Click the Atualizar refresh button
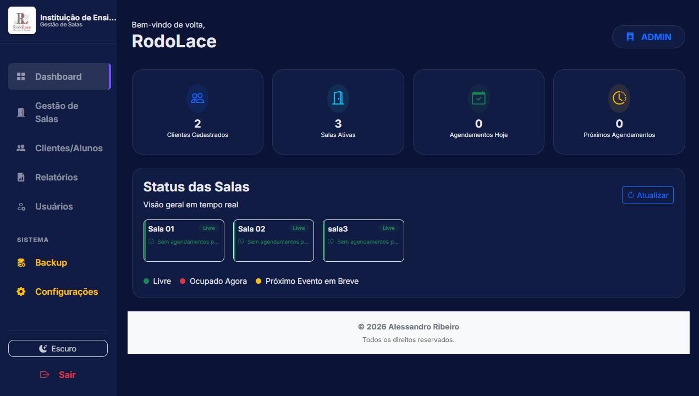This screenshot has height=396, width=699. click(x=647, y=195)
